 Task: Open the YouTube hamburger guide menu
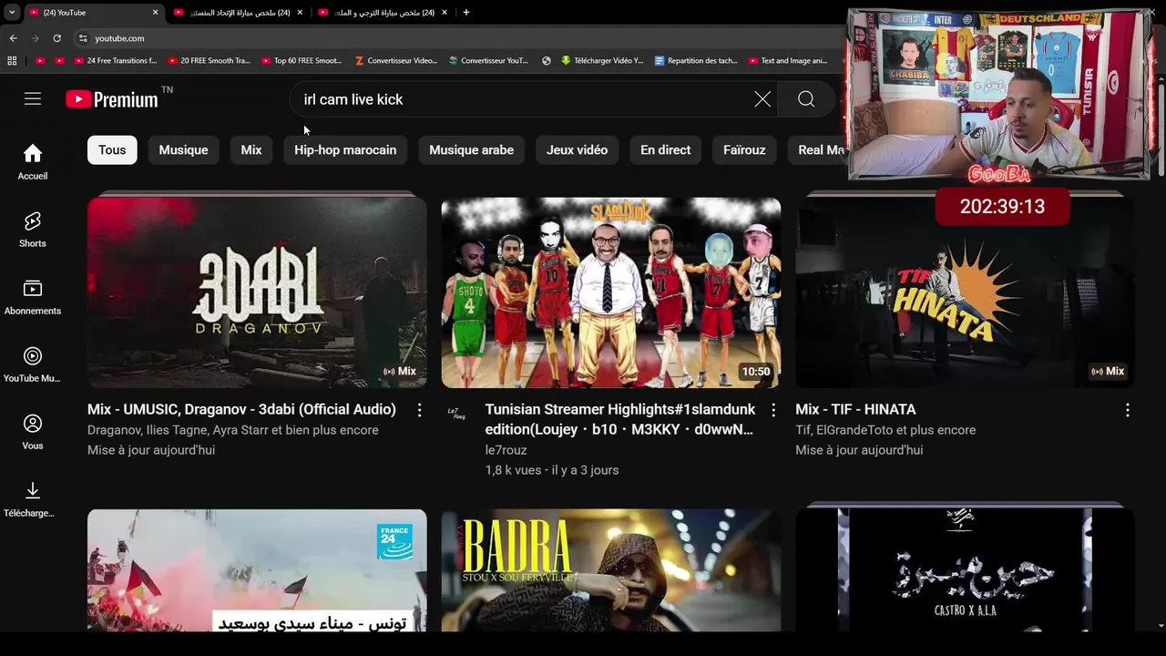[33, 98]
